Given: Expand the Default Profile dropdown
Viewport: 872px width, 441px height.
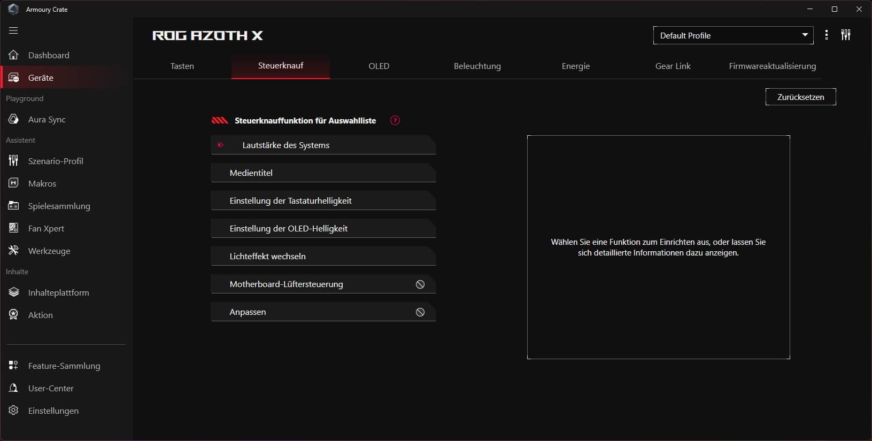Looking at the screenshot, I should tap(733, 36).
